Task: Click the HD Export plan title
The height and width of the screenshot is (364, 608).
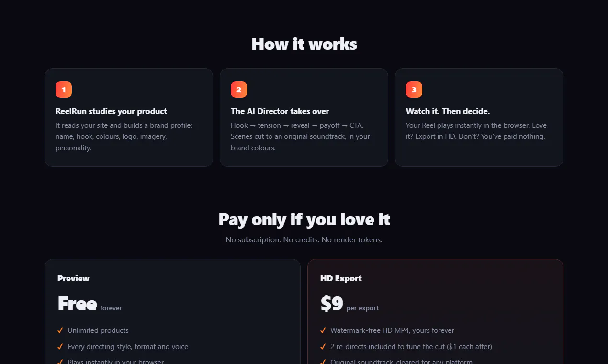Action: [341, 278]
